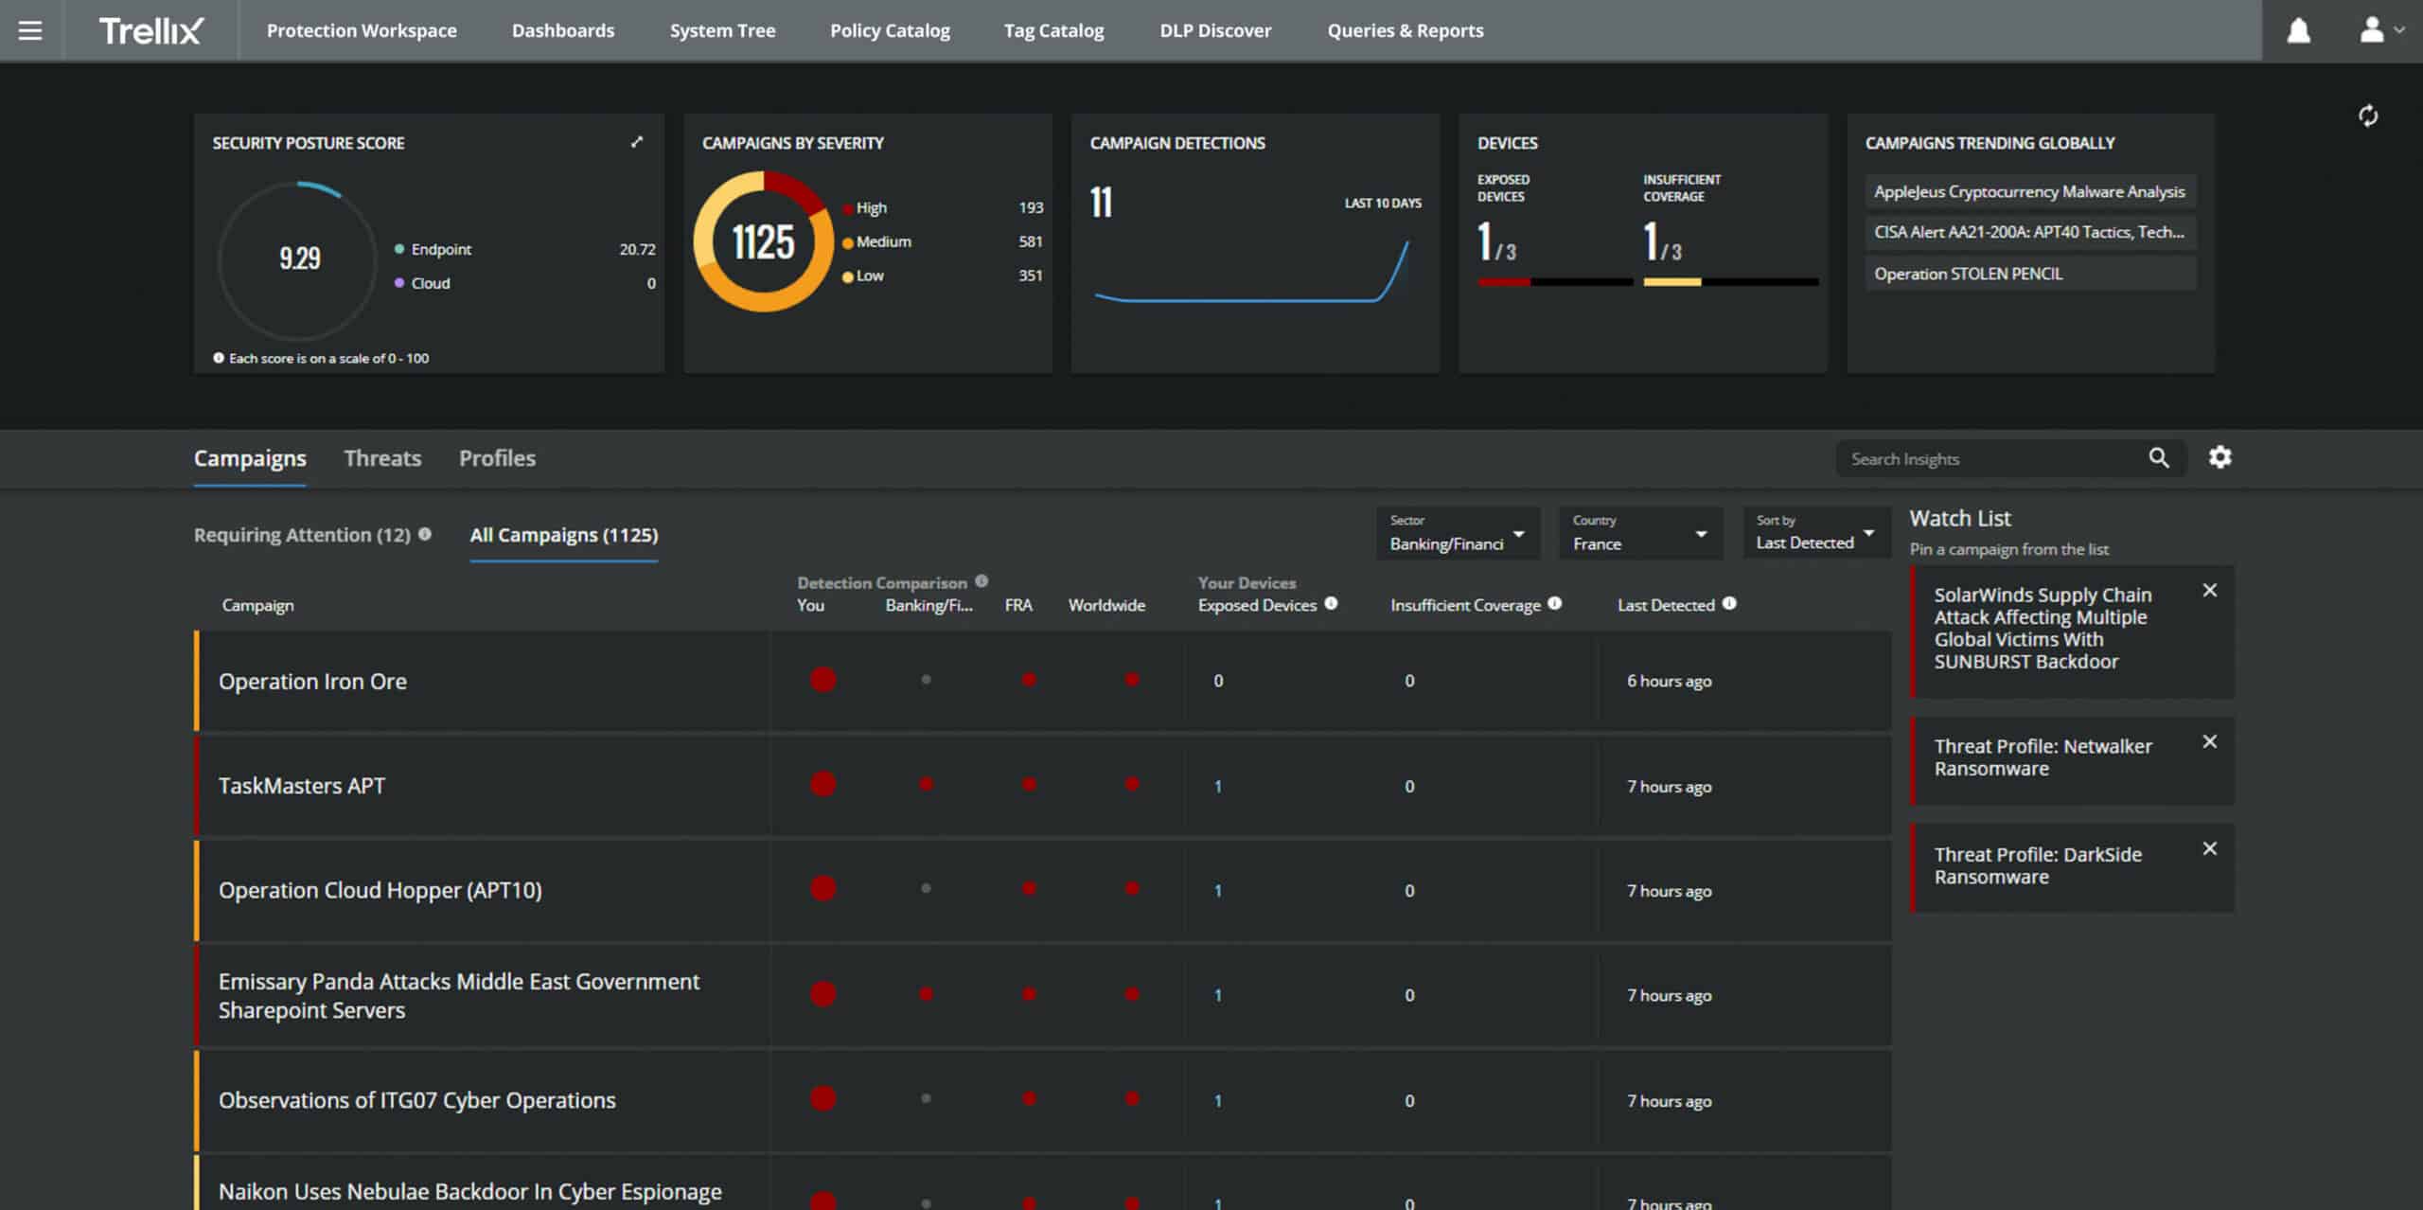
Task: Open Operation STOLEN PENCIL trending campaign
Action: click(2030, 274)
